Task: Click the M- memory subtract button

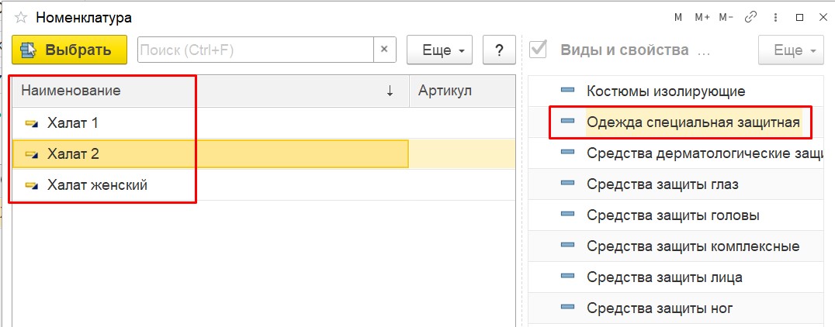Action: tap(726, 18)
